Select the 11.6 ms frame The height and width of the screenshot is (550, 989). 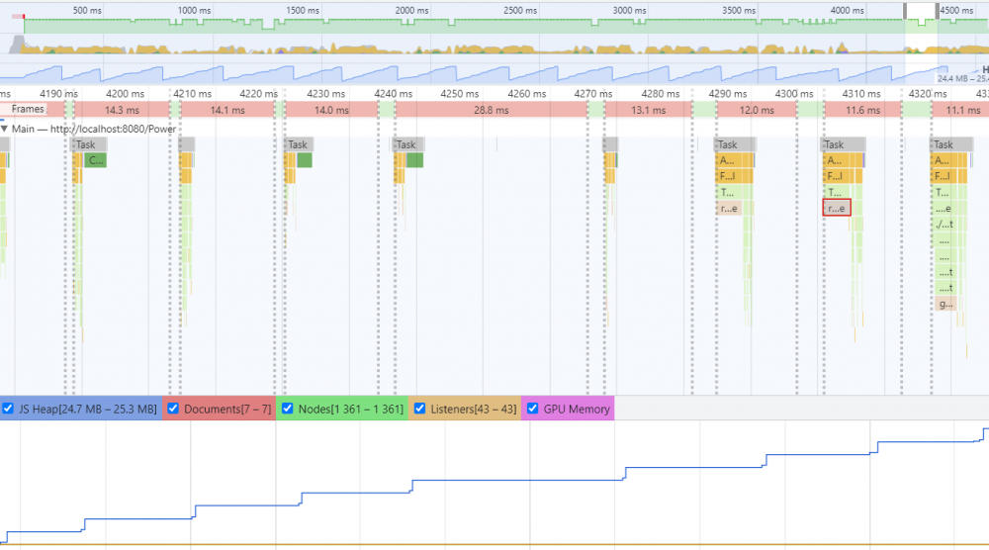coord(862,110)
